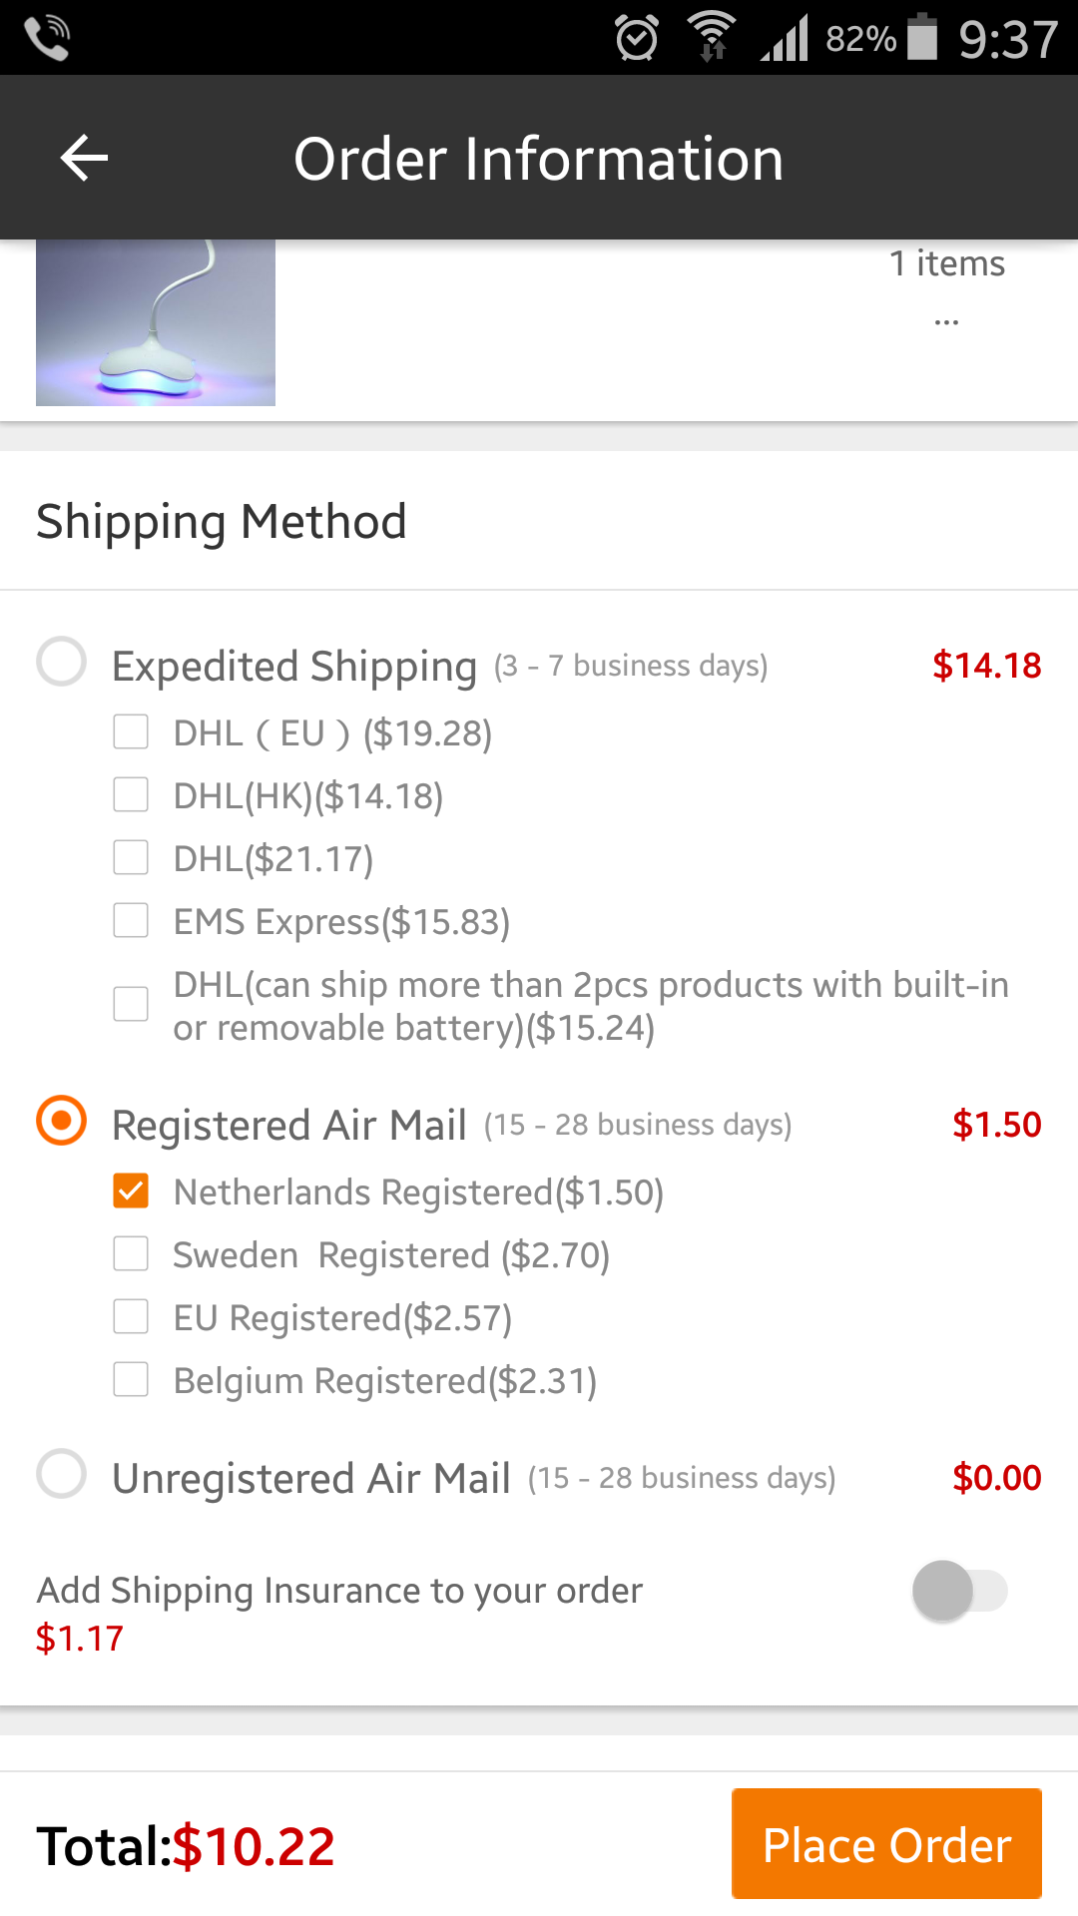Check DHL built-in battery $15.24 option
This screenshot has height=1916, width=1078.
click(x=131, y=1004)
